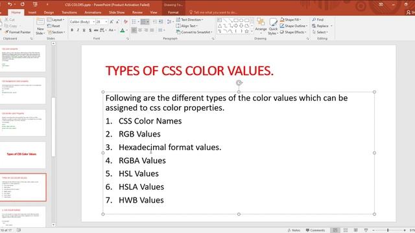415x233 pixels.
Task: Click the Cut command
Action: coord(10,19)
